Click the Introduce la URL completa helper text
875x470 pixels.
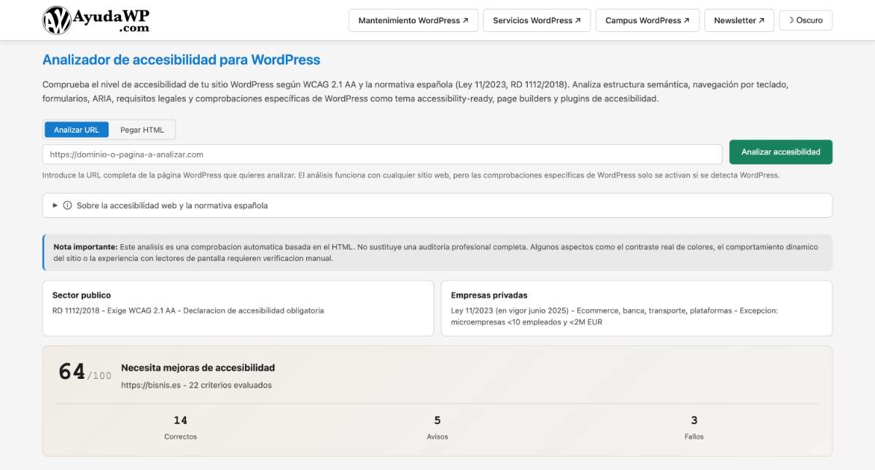(411, 176)
